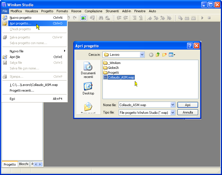Open the Strumenti menu
Viewport: 222px width, 175px height.
(x=112, y=11)
